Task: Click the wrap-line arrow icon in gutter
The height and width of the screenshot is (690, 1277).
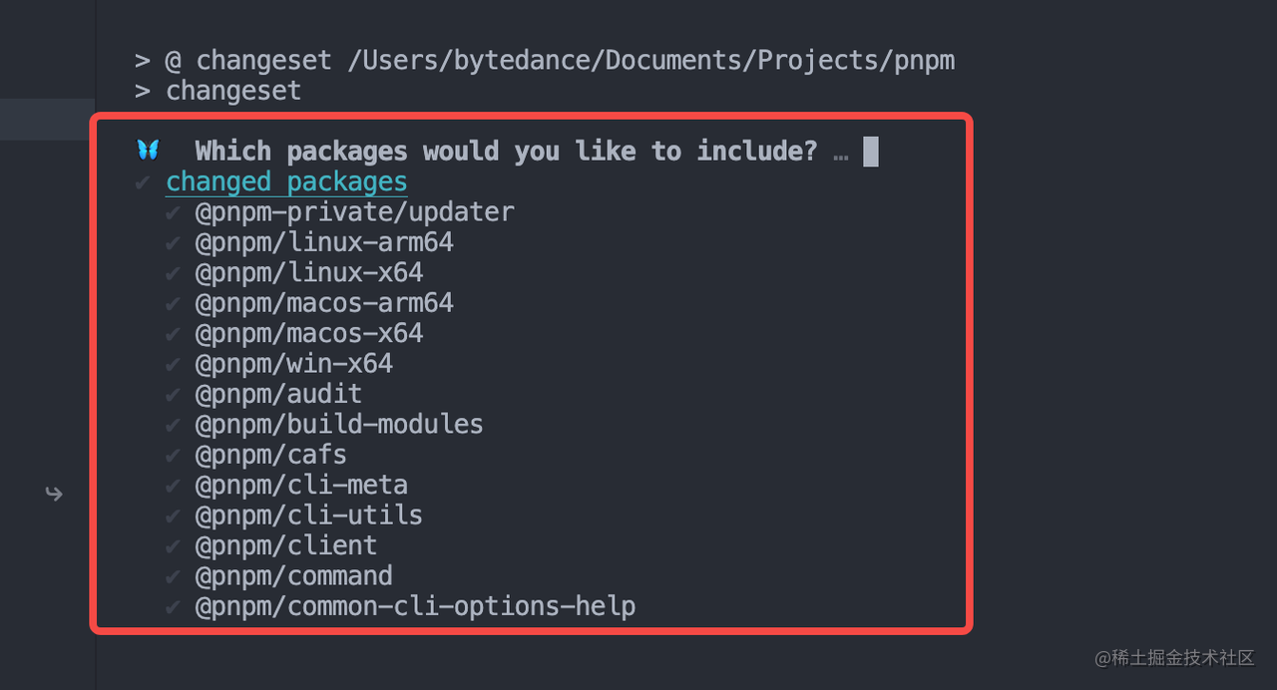Action: pyautogui.click(x=54, y=493)
